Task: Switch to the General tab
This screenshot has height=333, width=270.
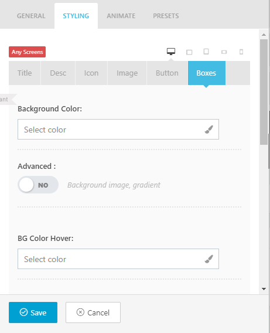Action: pos(31,16)
